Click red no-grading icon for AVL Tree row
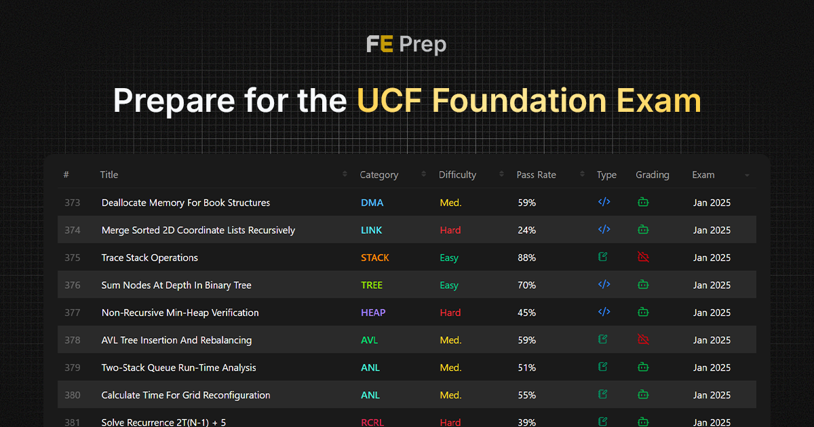This screenshot has height=427, width=814. 643,340
